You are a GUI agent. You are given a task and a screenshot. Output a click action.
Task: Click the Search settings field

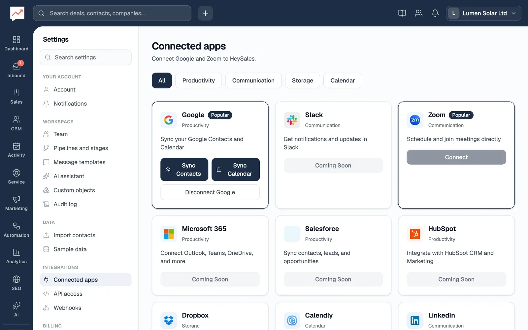coord(85,57)
